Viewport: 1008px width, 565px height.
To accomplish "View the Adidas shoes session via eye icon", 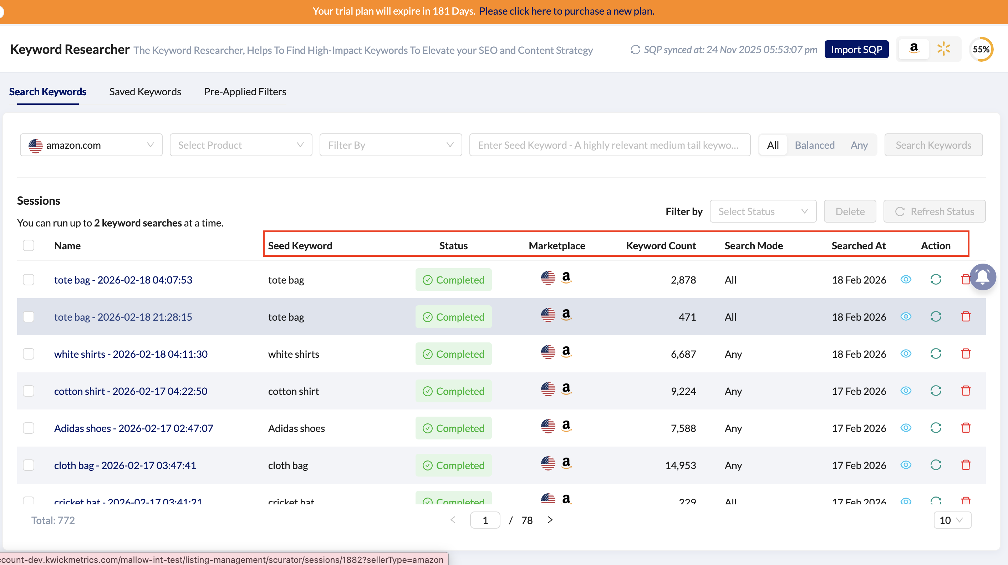I will (906, 428).
